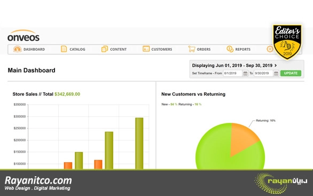Image resolution: width=313 pixels, height=196 pixels.
Task: Click the Catalog document icon
Action: [64, 49]
